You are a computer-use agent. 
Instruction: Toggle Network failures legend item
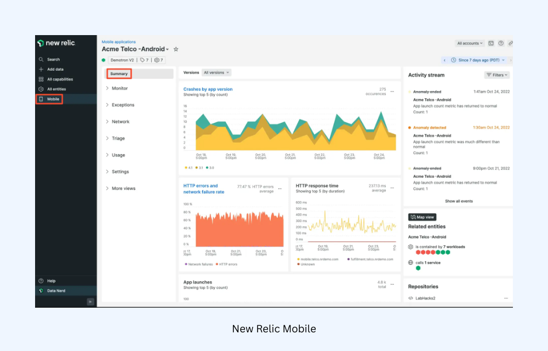198,264
